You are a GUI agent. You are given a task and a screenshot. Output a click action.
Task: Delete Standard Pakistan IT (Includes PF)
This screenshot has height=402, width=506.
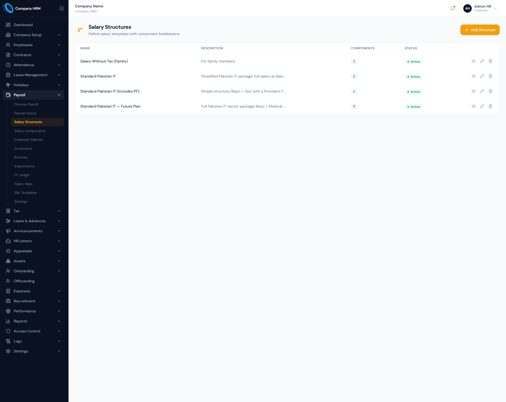[490, 91]
